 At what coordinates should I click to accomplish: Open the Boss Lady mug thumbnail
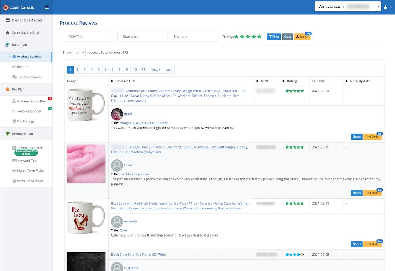(86, 218)
